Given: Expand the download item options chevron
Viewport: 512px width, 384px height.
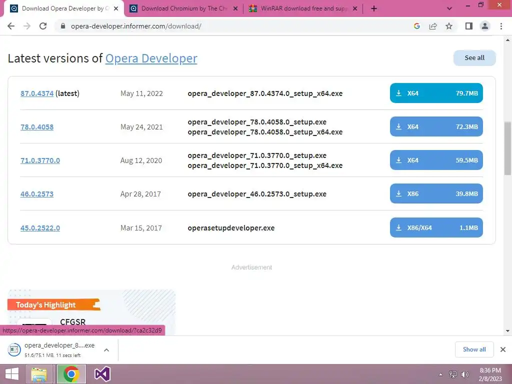Looking at the screenshot, I should click(106, 349).
